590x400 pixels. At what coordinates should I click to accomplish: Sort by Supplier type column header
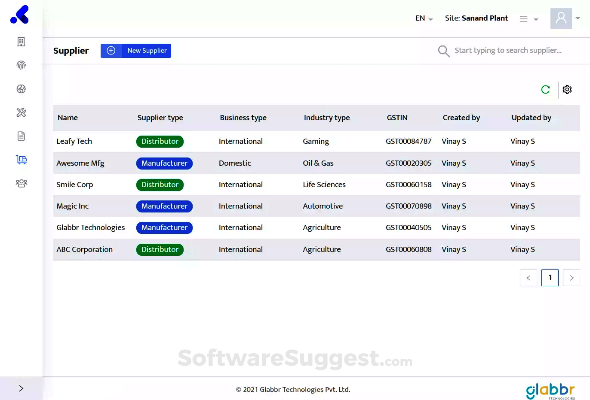(160, 118)
